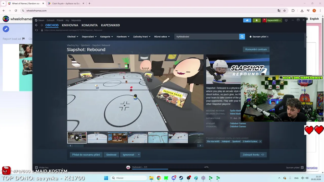Go forward with Steam forward arrow
The image size is (324, 182).
pos(42,25)
